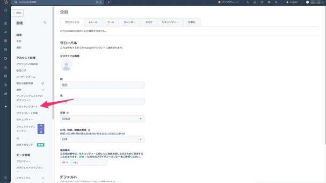Screen dimensions: 326x183
Task: Click the HubSpot sprocket logo
Action: pos(6,2)
